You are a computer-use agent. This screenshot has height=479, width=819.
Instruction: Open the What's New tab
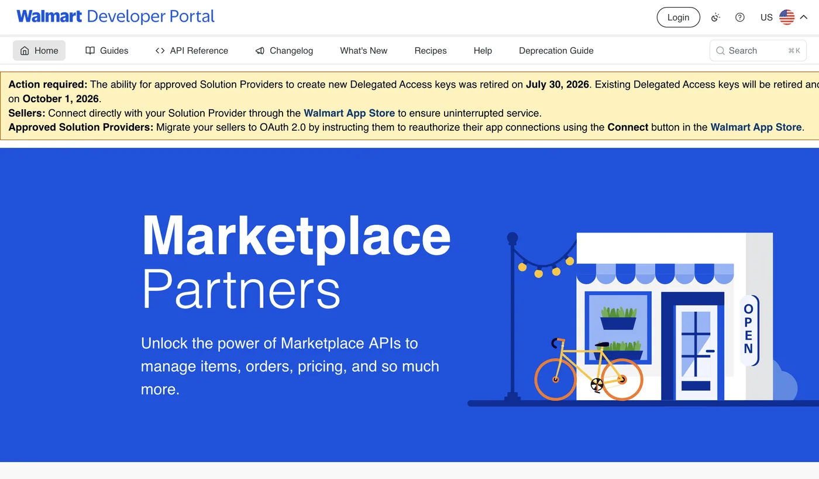(x=364, y=51)
